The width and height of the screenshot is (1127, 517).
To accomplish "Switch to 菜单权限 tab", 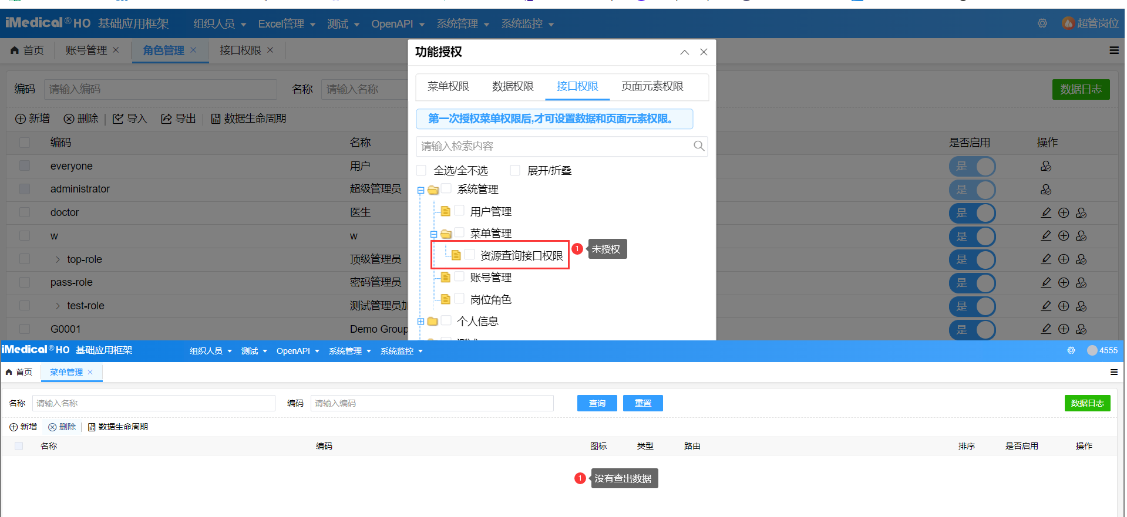I will tap(448, 86).
